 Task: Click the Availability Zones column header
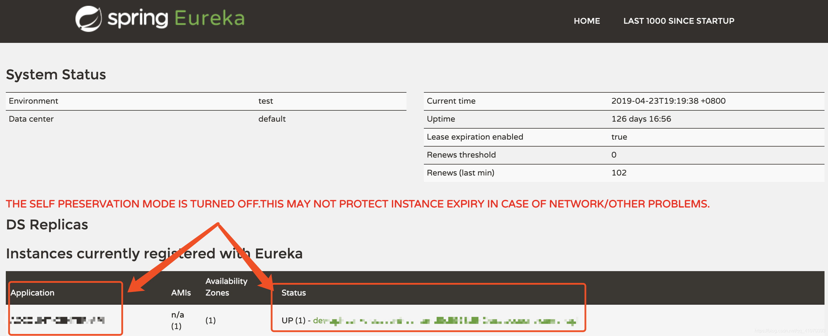point(226,287)
